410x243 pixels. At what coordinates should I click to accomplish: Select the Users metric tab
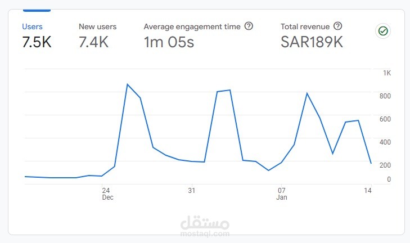(x=37, y=36)
